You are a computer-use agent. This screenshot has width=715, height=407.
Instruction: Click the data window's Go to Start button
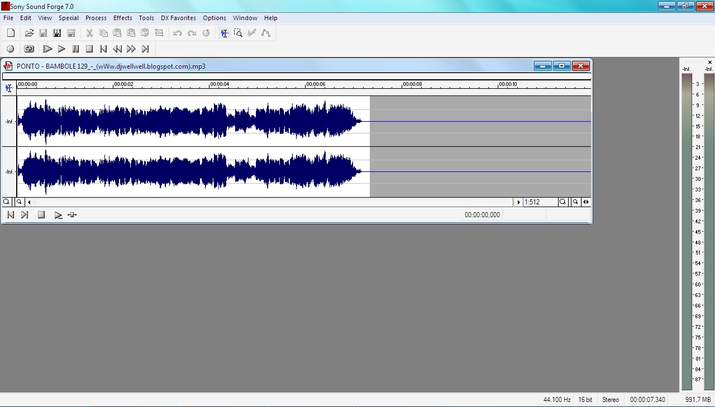coord(11,215)
